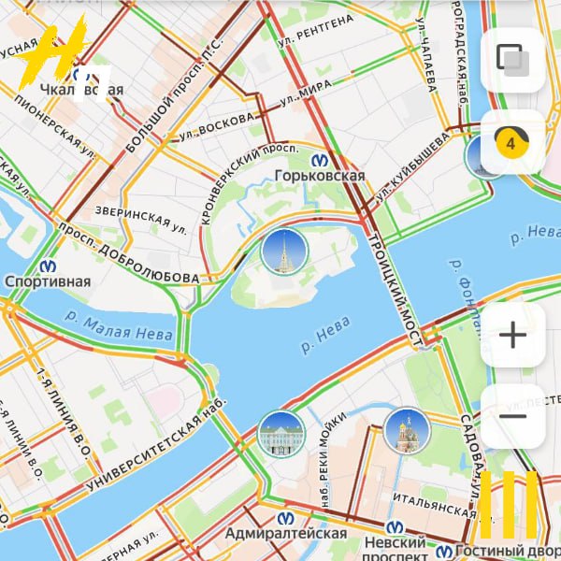Click the Троицкий мост bridge label
The image size is (561, 561).
[396, 291]
